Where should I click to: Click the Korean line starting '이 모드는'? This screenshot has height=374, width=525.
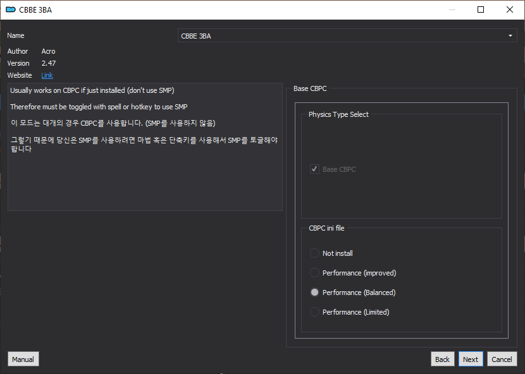113,123
